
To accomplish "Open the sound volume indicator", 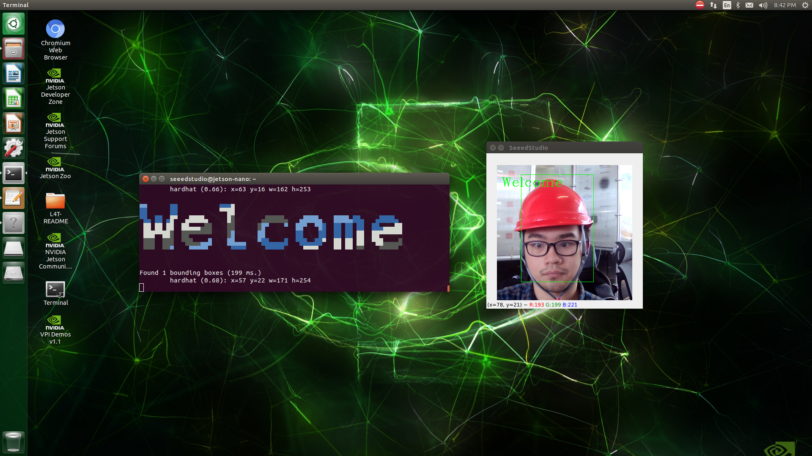I will pos(763,5).
